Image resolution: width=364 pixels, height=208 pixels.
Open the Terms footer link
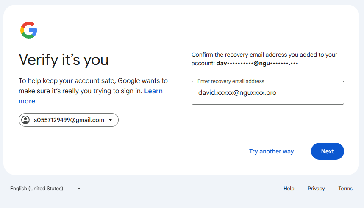[x=345, y=189]
